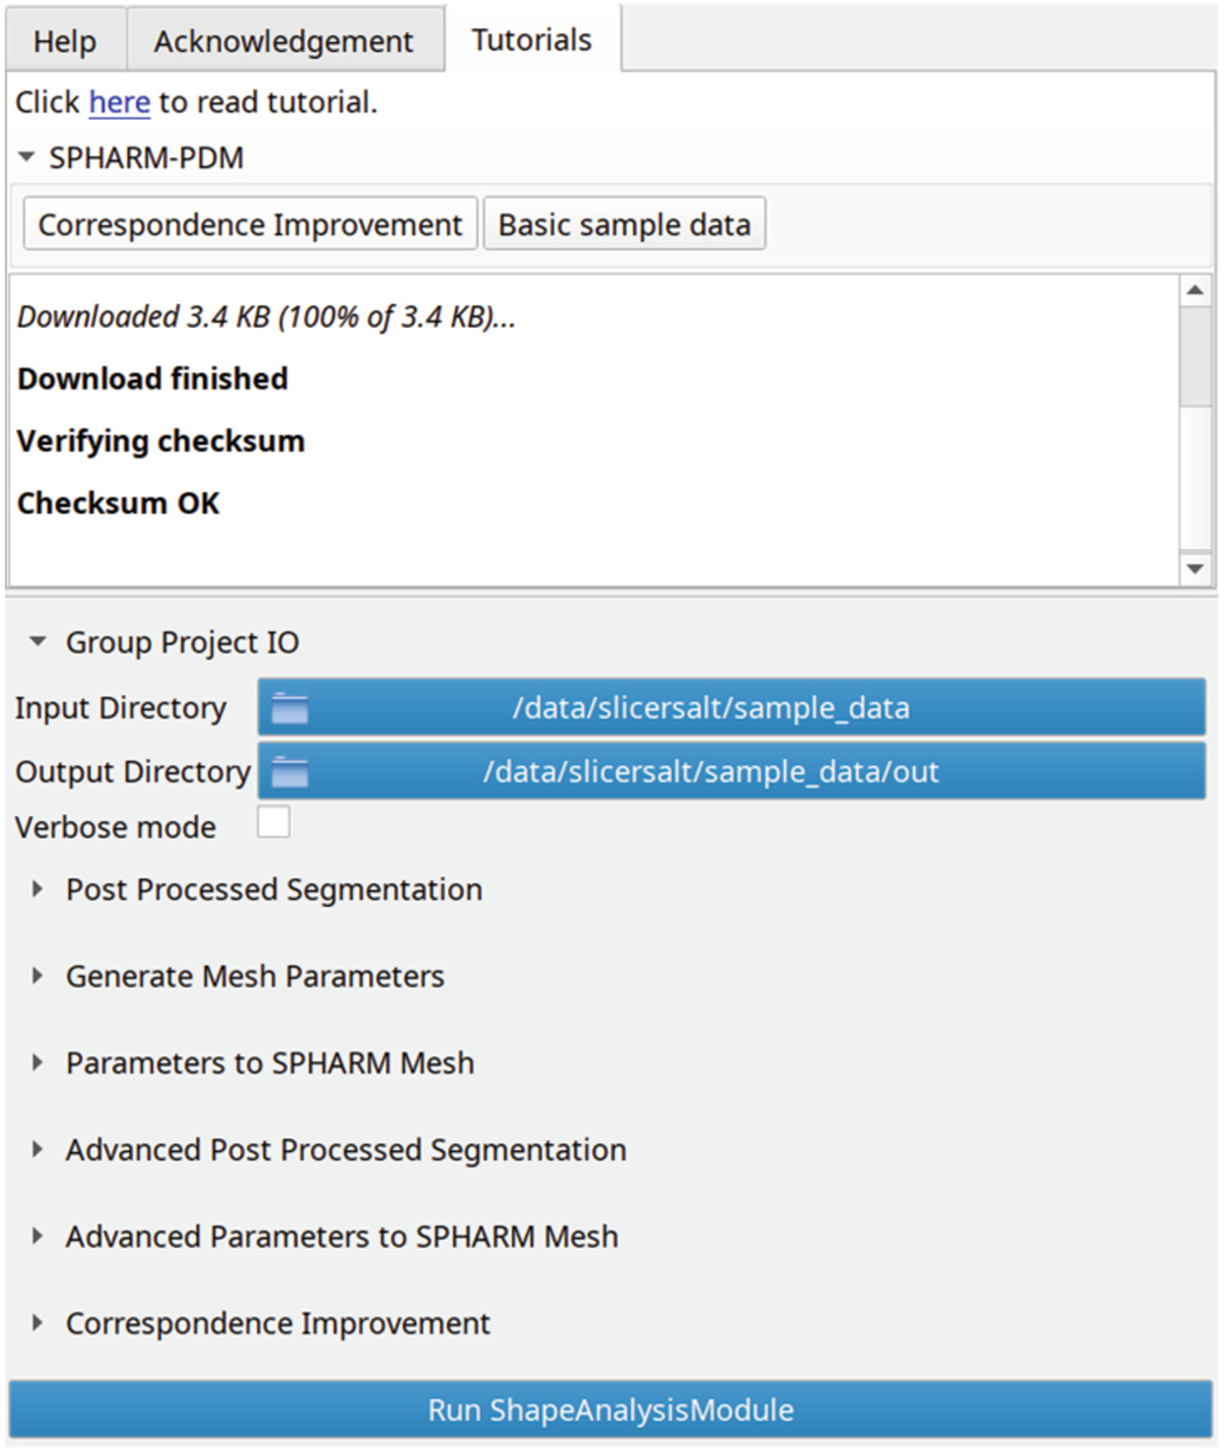Follow the 'here' tutorial link
1224x1451 pixels.
[x=119, y=102]
